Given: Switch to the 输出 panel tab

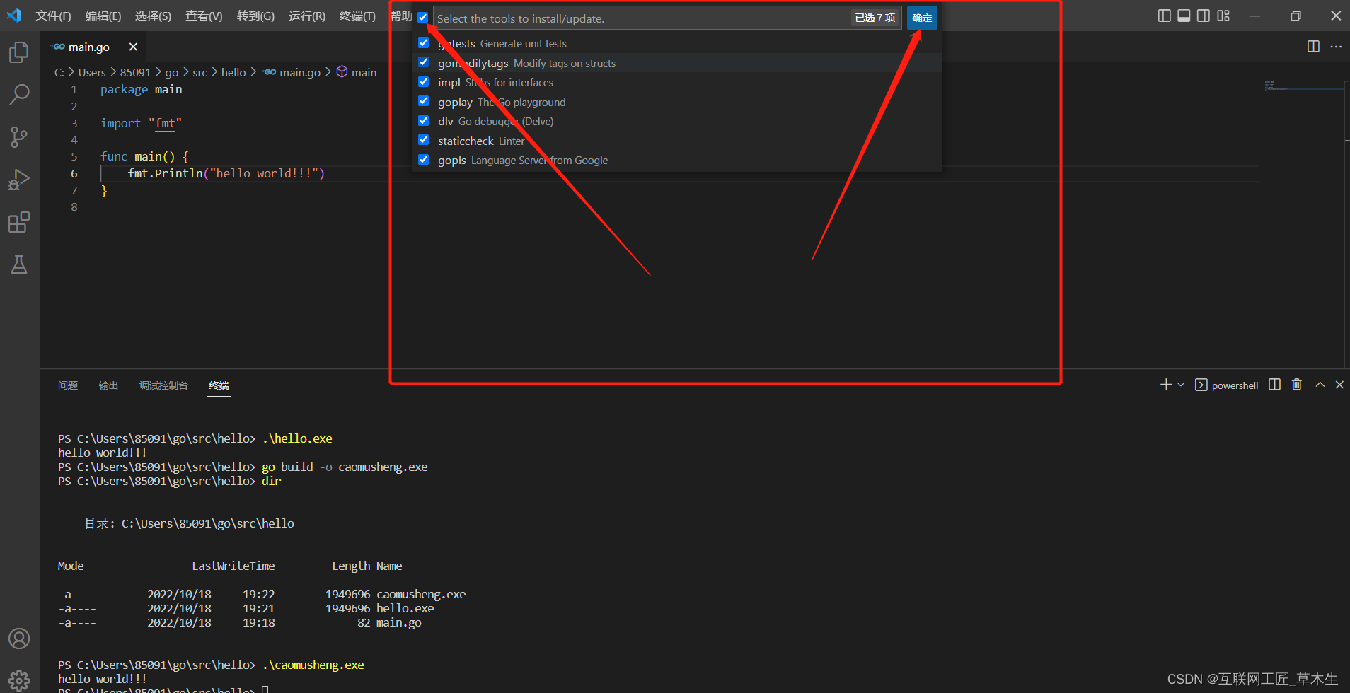Looking at the screenshot, I should 108,385.
